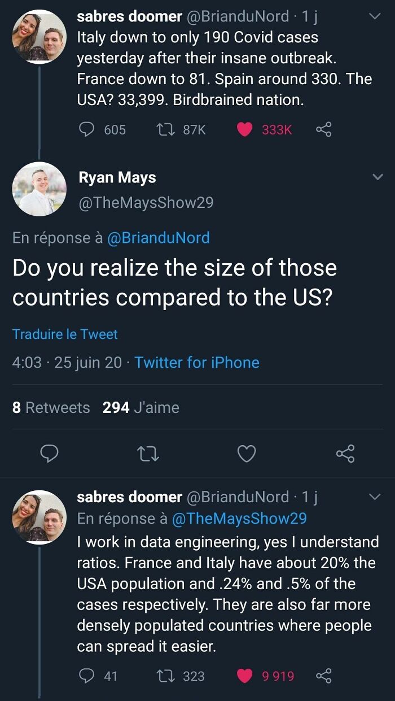Image resolution: width=395 pixels, height=701 pixels.
Task: Tap the share icon on the top tweet
Action: tap(324, 129)
